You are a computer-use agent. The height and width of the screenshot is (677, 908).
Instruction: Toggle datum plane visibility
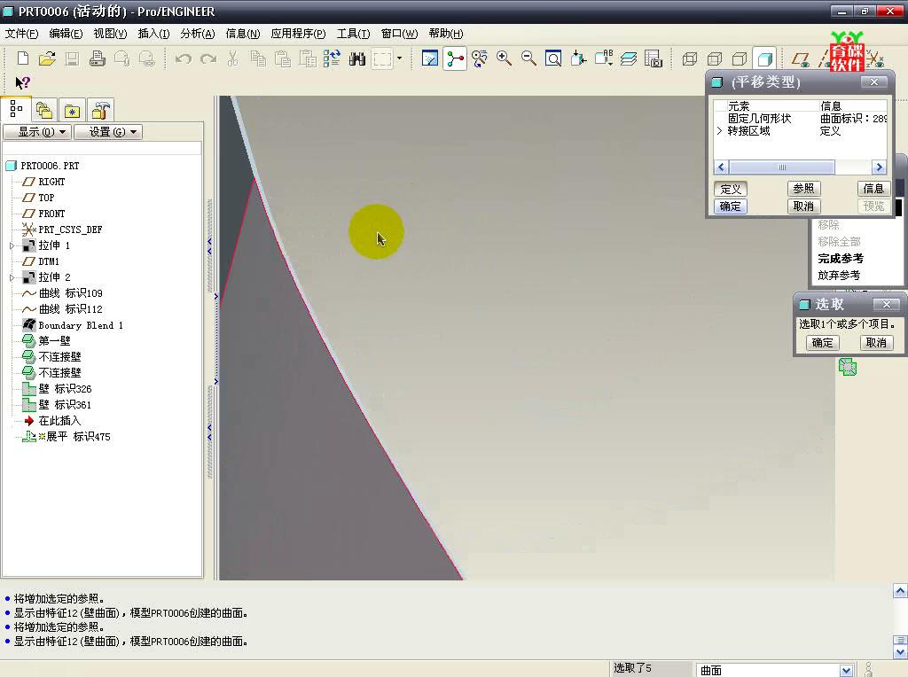801,58
